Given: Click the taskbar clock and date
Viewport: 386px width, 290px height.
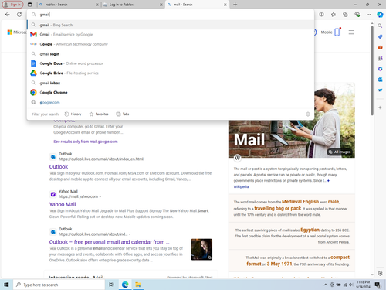Looking at the screenshot, I should 363,285.
